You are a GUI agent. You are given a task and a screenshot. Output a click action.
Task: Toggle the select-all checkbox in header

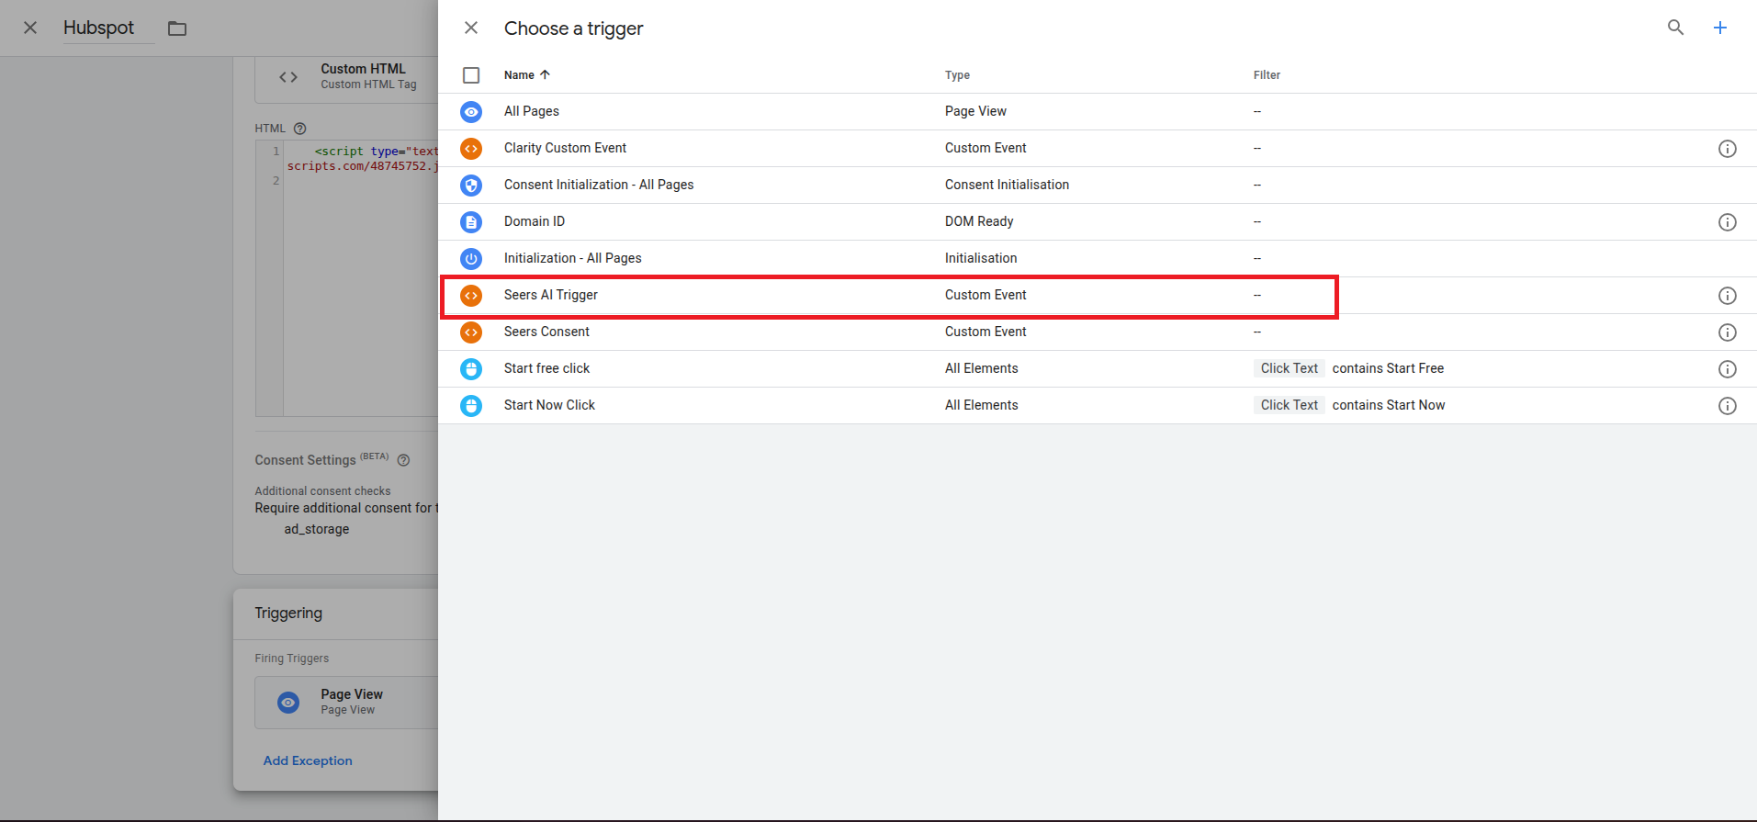click(471, 75)
